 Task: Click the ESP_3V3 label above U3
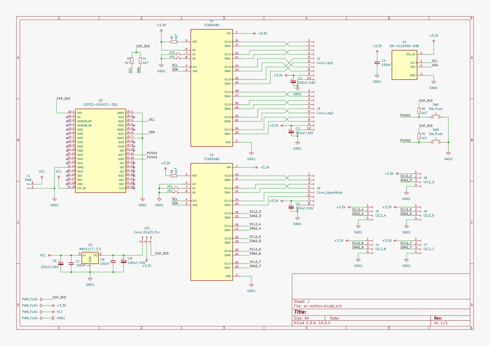(63, 99)
